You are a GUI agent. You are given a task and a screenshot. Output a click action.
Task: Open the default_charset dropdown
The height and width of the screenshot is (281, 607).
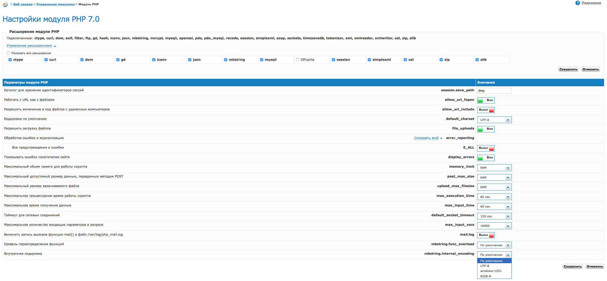(x=494, y=120)
